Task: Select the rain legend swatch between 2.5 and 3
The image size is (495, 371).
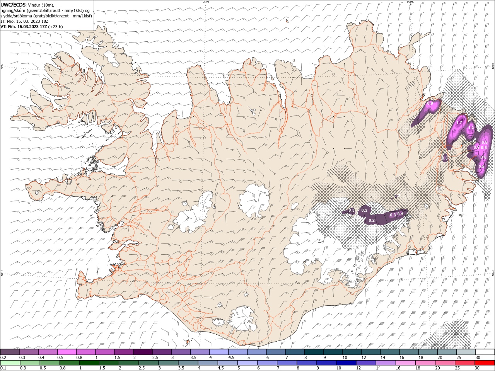Action: point(148,363)
